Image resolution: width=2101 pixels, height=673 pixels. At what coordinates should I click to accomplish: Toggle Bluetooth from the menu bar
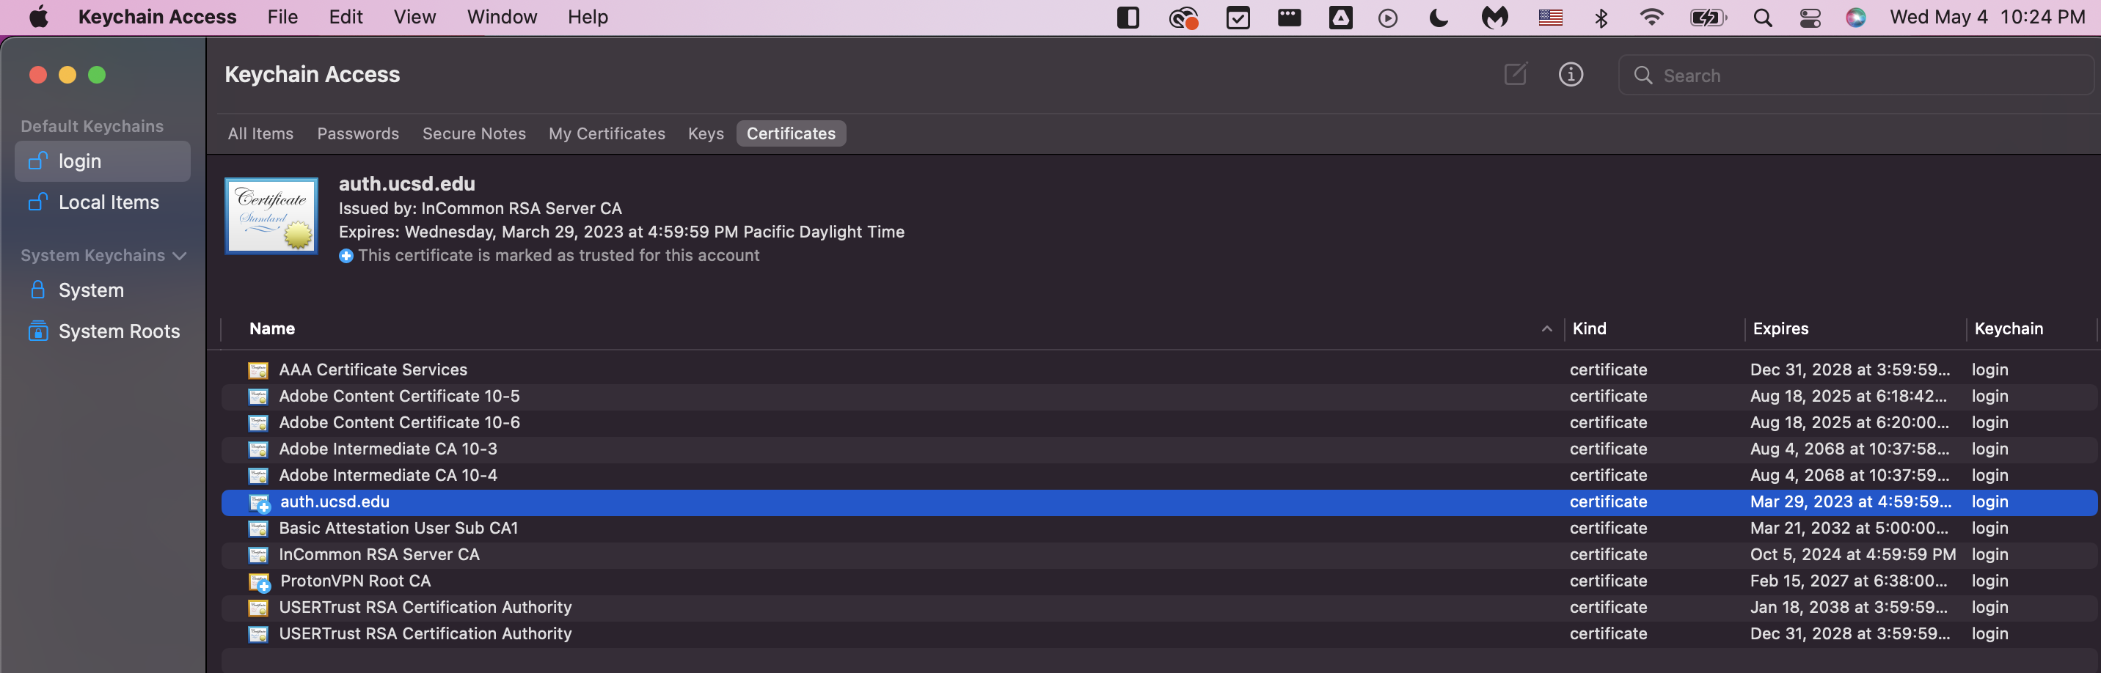tap(1601, 16)
